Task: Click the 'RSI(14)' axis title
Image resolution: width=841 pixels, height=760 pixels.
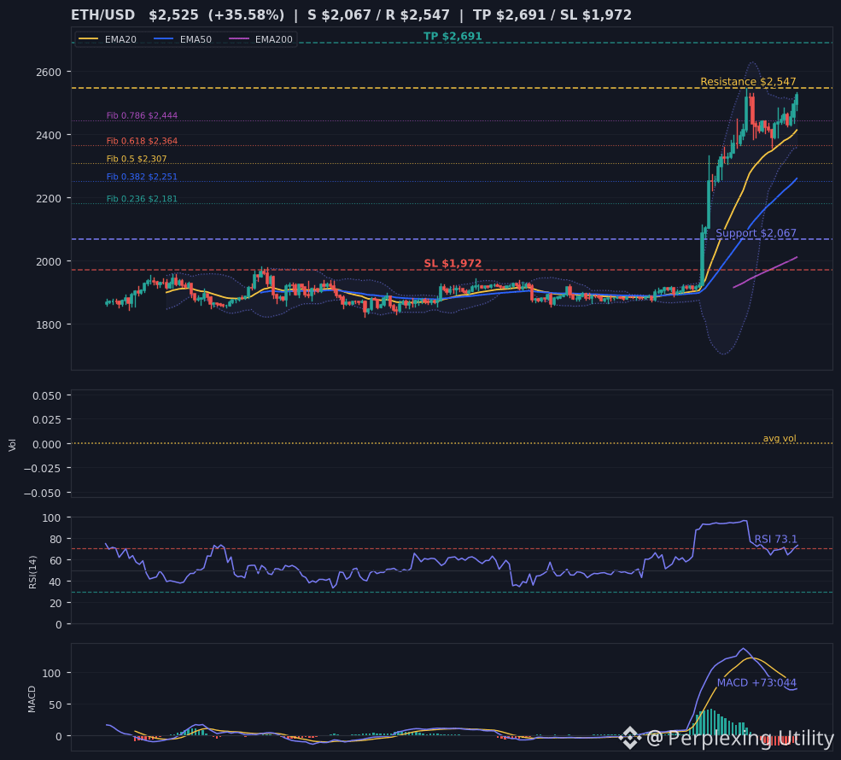Action: [x=32, y=572]
